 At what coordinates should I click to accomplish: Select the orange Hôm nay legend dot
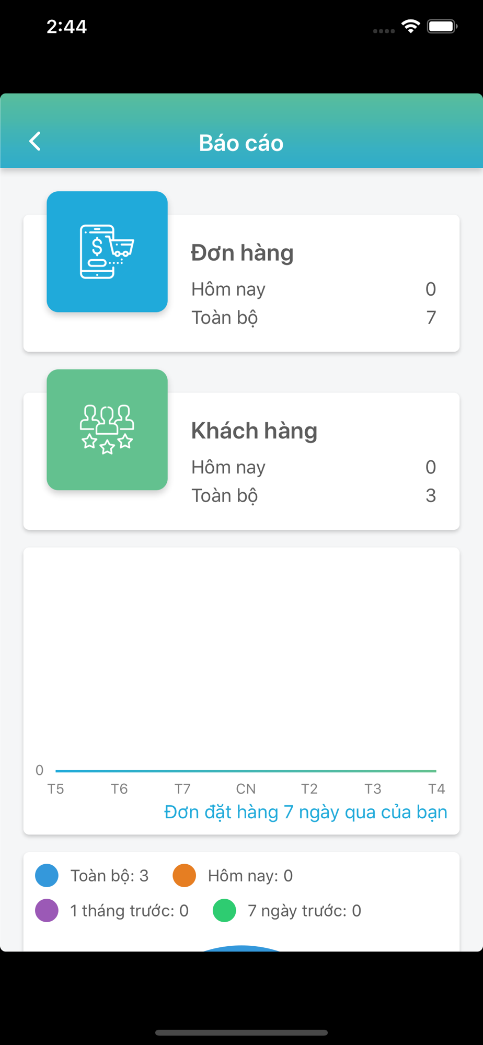tap(184, 876)
